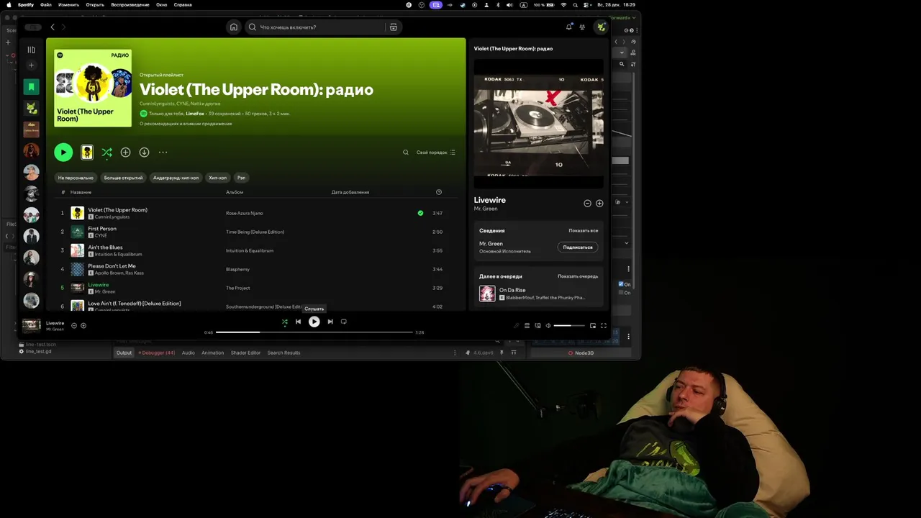Screen dimensions: 921x518
Task: Sort by duration clock icon column
Action: tap(439, 192)
